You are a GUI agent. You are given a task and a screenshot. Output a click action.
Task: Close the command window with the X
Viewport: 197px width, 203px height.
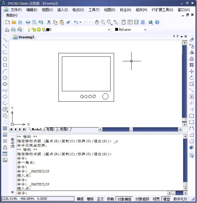(12, 192)
